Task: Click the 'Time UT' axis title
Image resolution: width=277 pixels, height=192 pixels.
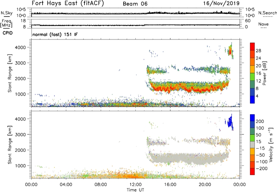Action: pos(135,190)
